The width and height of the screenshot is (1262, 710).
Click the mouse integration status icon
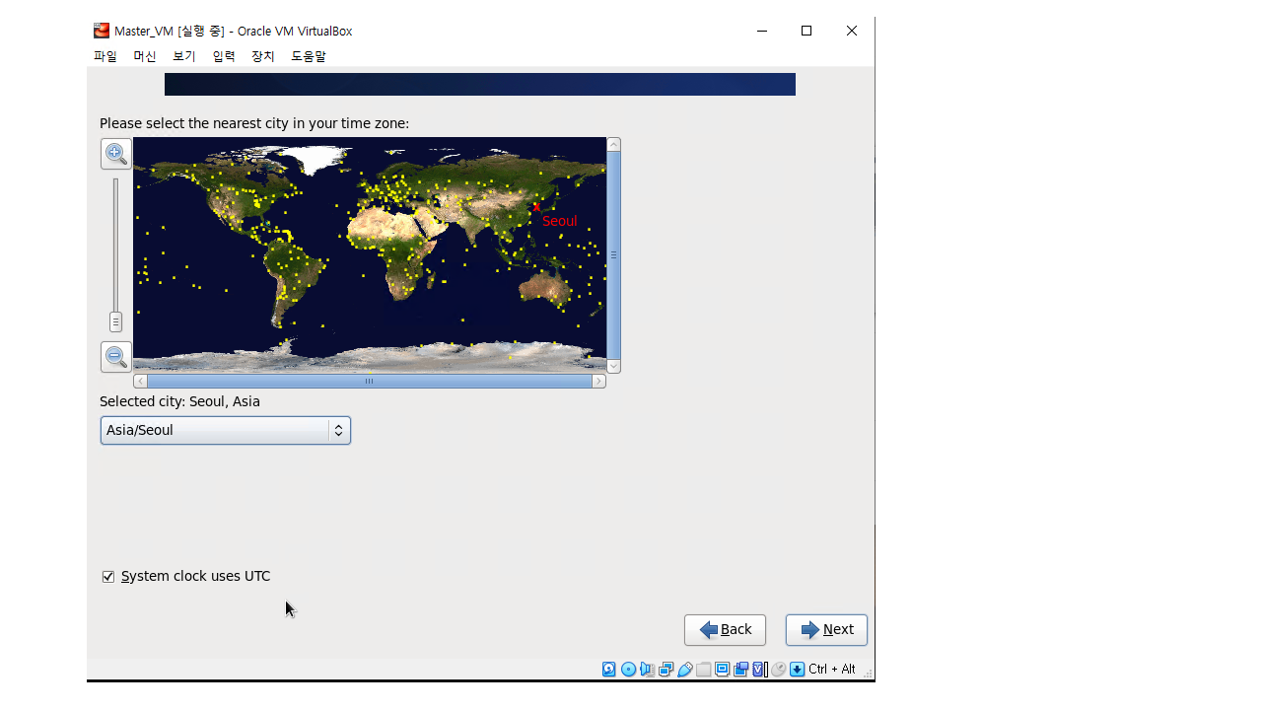(x=779, y=670)
